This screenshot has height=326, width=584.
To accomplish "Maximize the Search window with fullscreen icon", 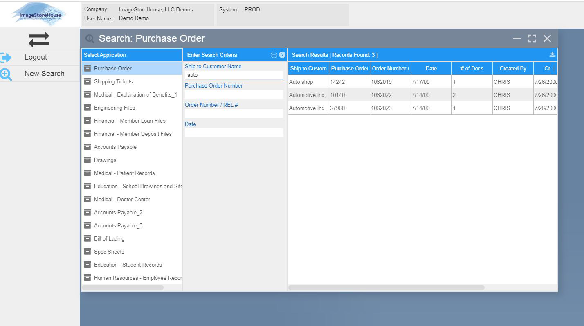I will pos(532,38).
